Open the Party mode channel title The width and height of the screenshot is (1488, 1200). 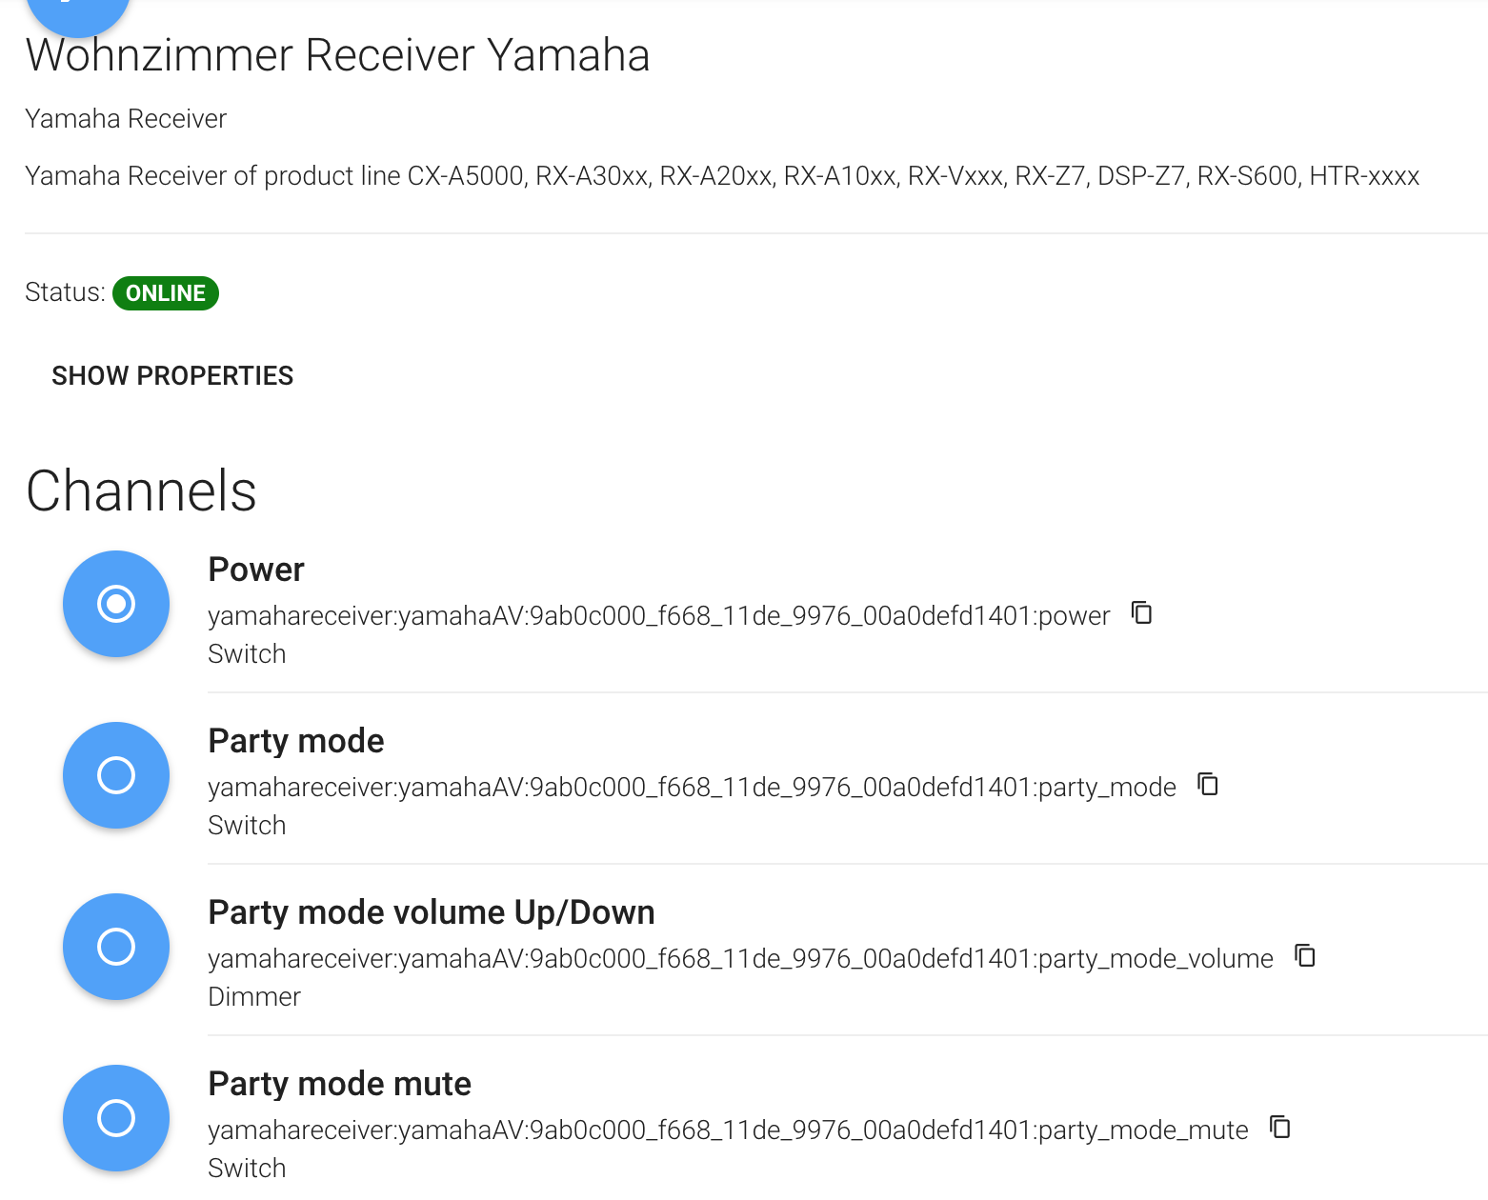[x=296, y=741]
